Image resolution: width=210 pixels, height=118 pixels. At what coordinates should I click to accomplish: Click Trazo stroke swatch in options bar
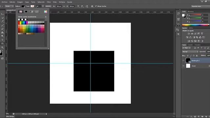coord(32,6)
